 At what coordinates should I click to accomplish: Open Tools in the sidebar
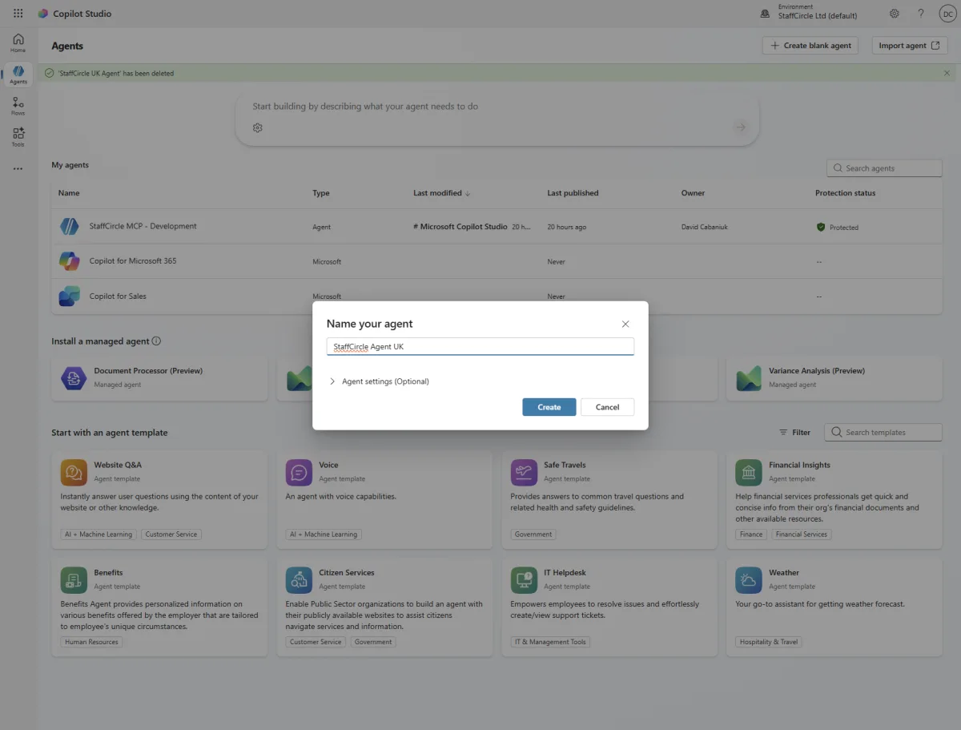[x=18, y=137]
